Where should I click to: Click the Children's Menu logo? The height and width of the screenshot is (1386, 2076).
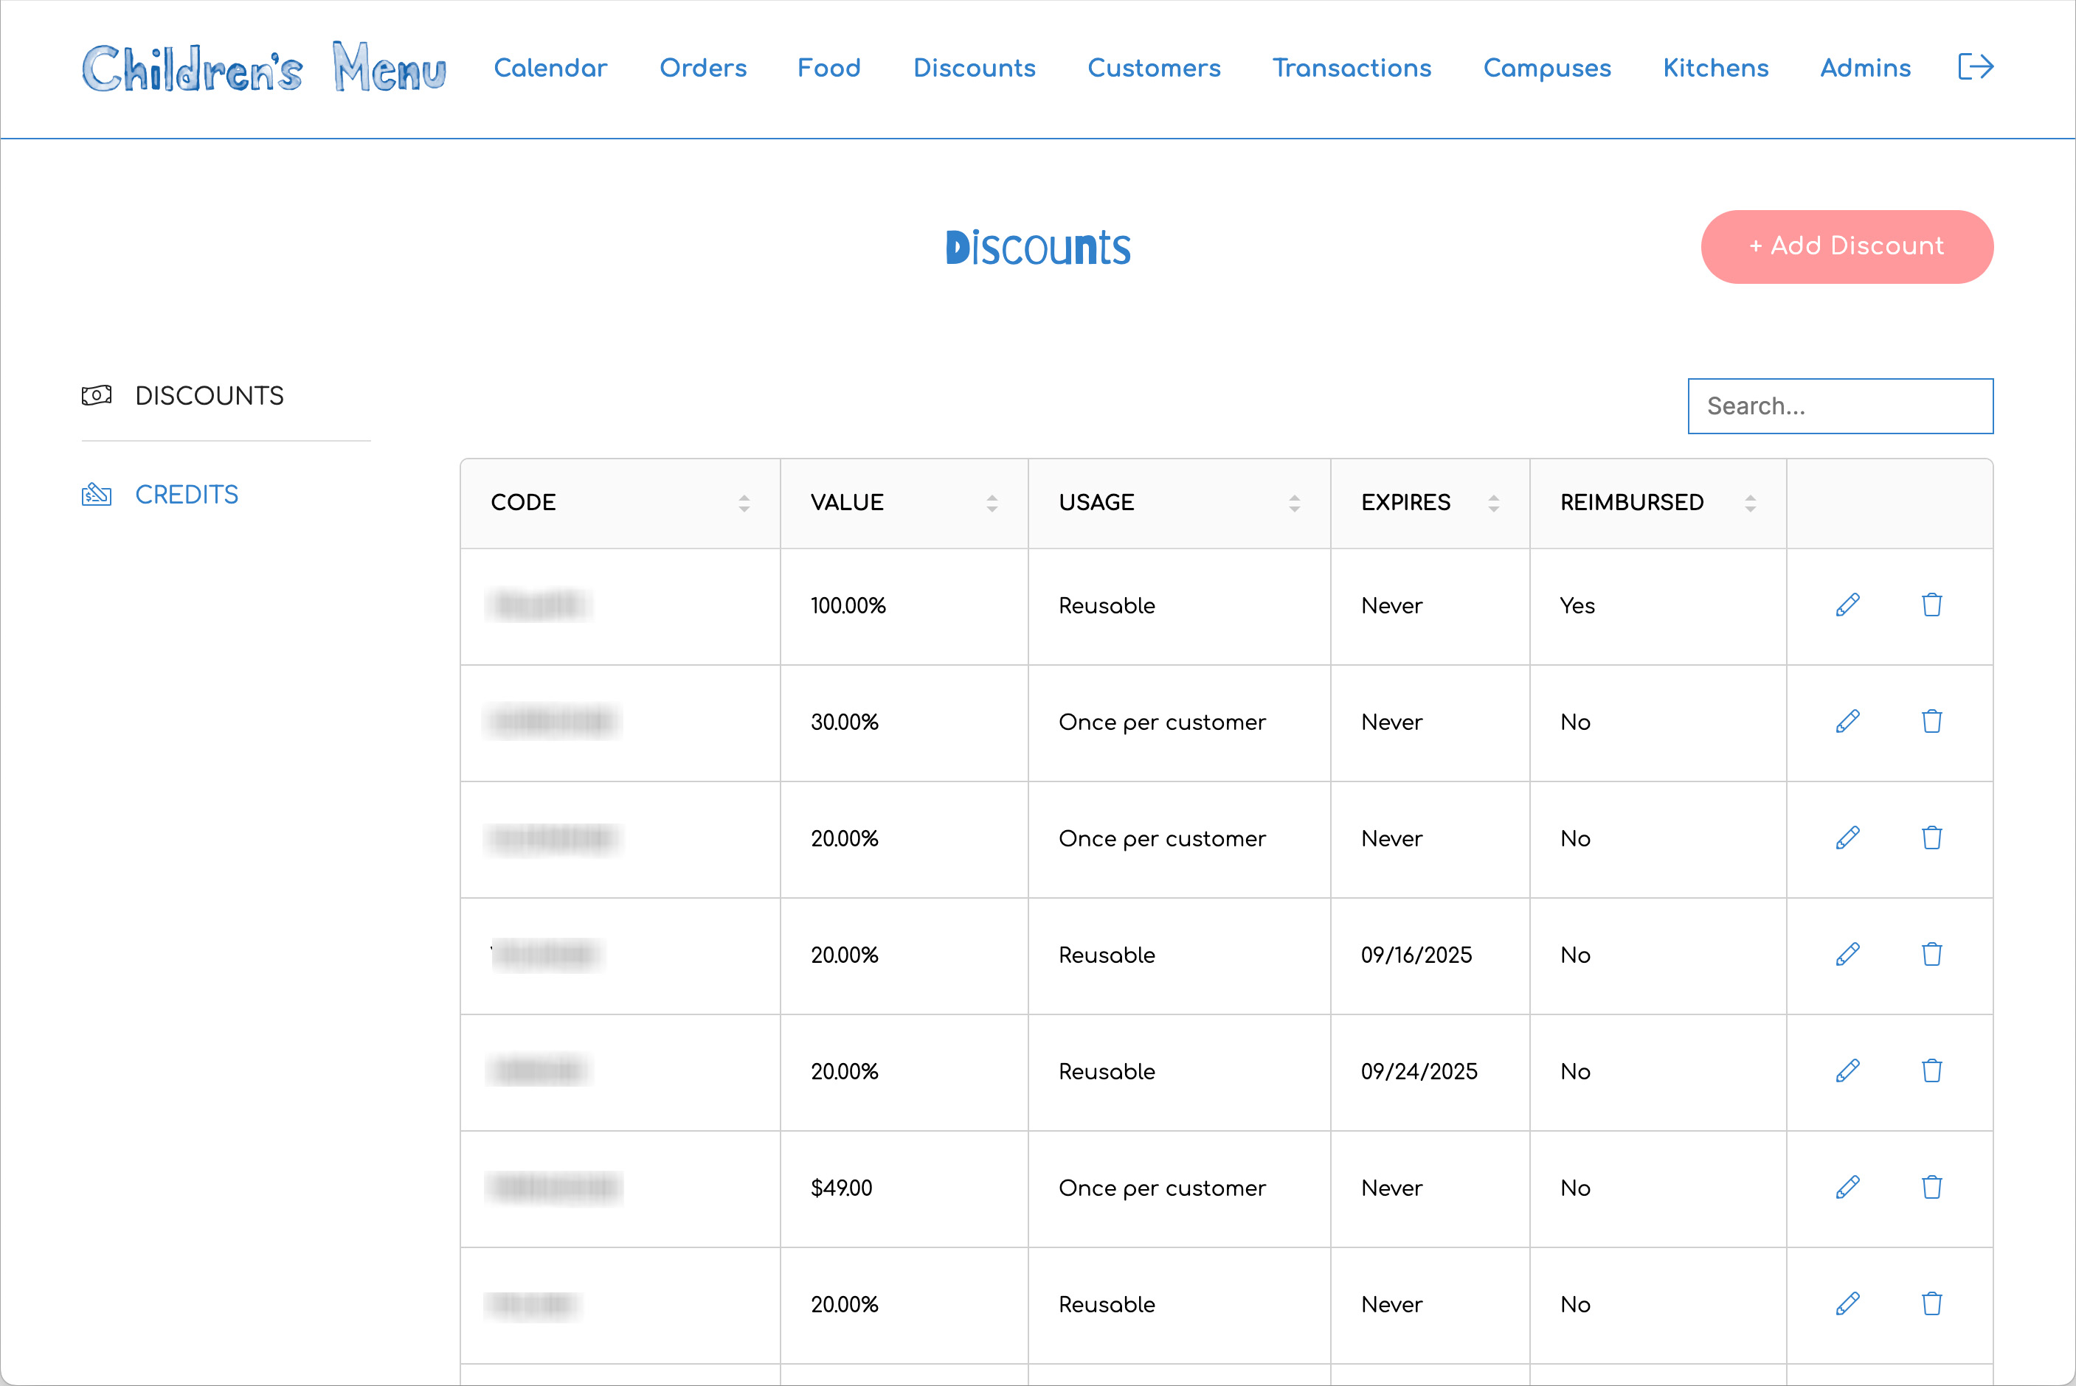click(263, 67)
